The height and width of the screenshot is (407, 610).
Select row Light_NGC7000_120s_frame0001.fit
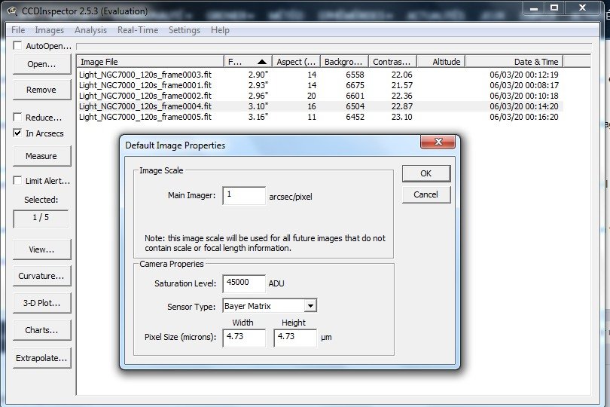point(320,85)
